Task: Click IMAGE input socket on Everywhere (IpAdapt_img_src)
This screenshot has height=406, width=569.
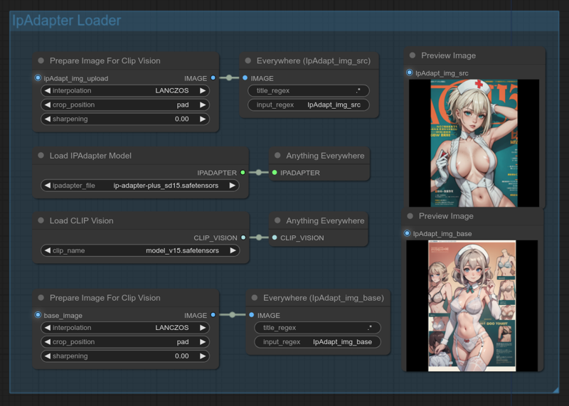Action: point(245,78)
